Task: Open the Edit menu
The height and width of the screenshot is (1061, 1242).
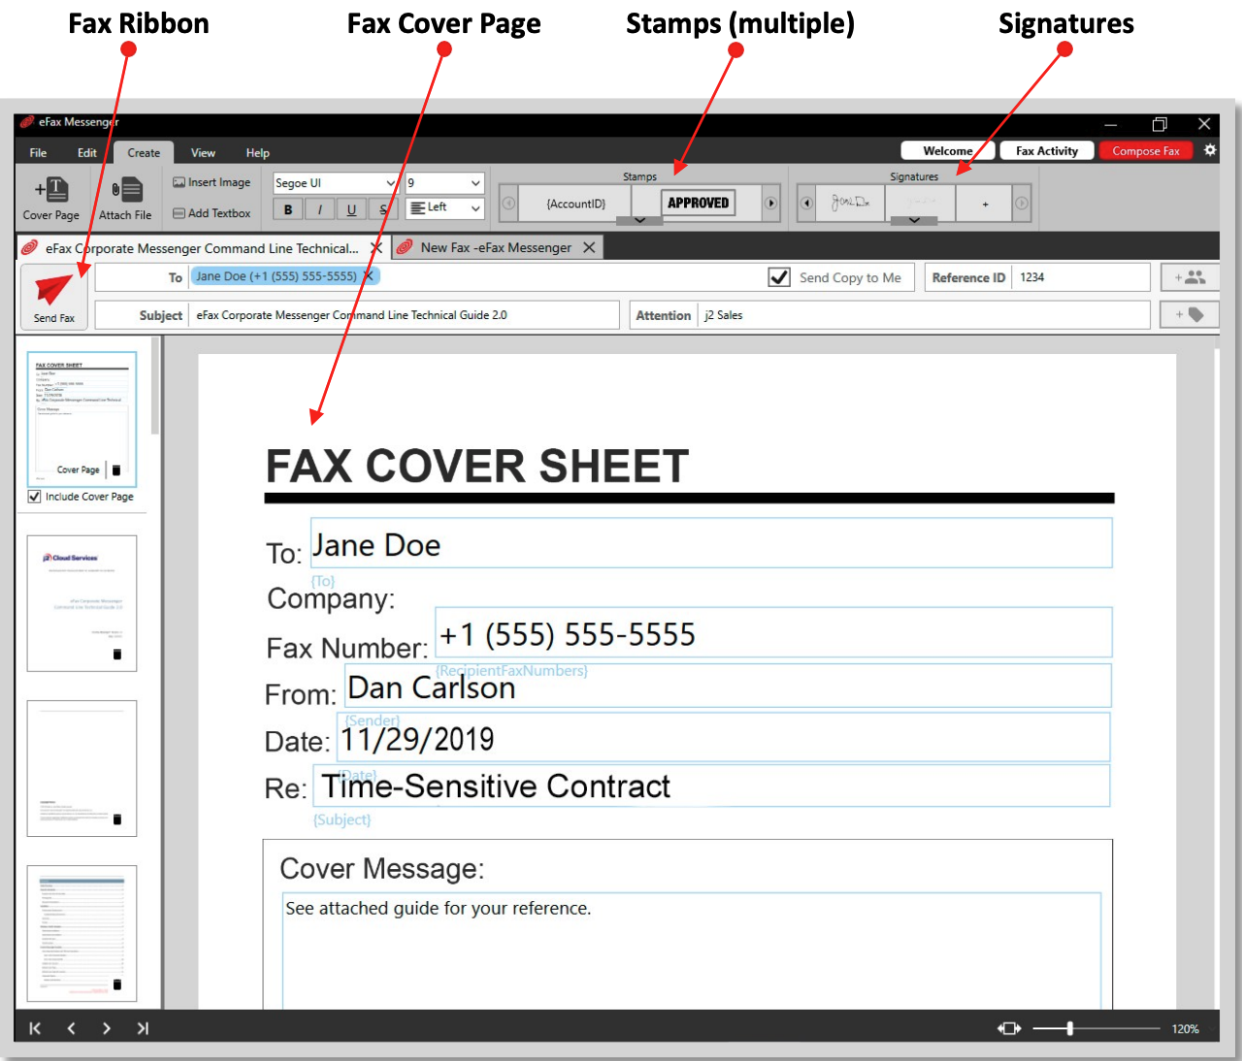Action: click(87, 153)
